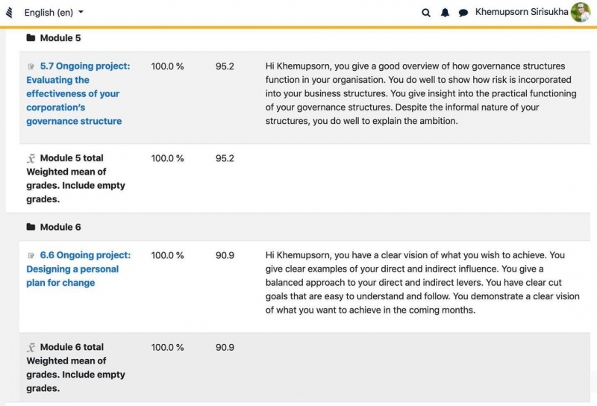Viewport: 597px width, 406px height.
Task: Open 5.7 Ongoing project governance structure link
Action: point(78,93)
